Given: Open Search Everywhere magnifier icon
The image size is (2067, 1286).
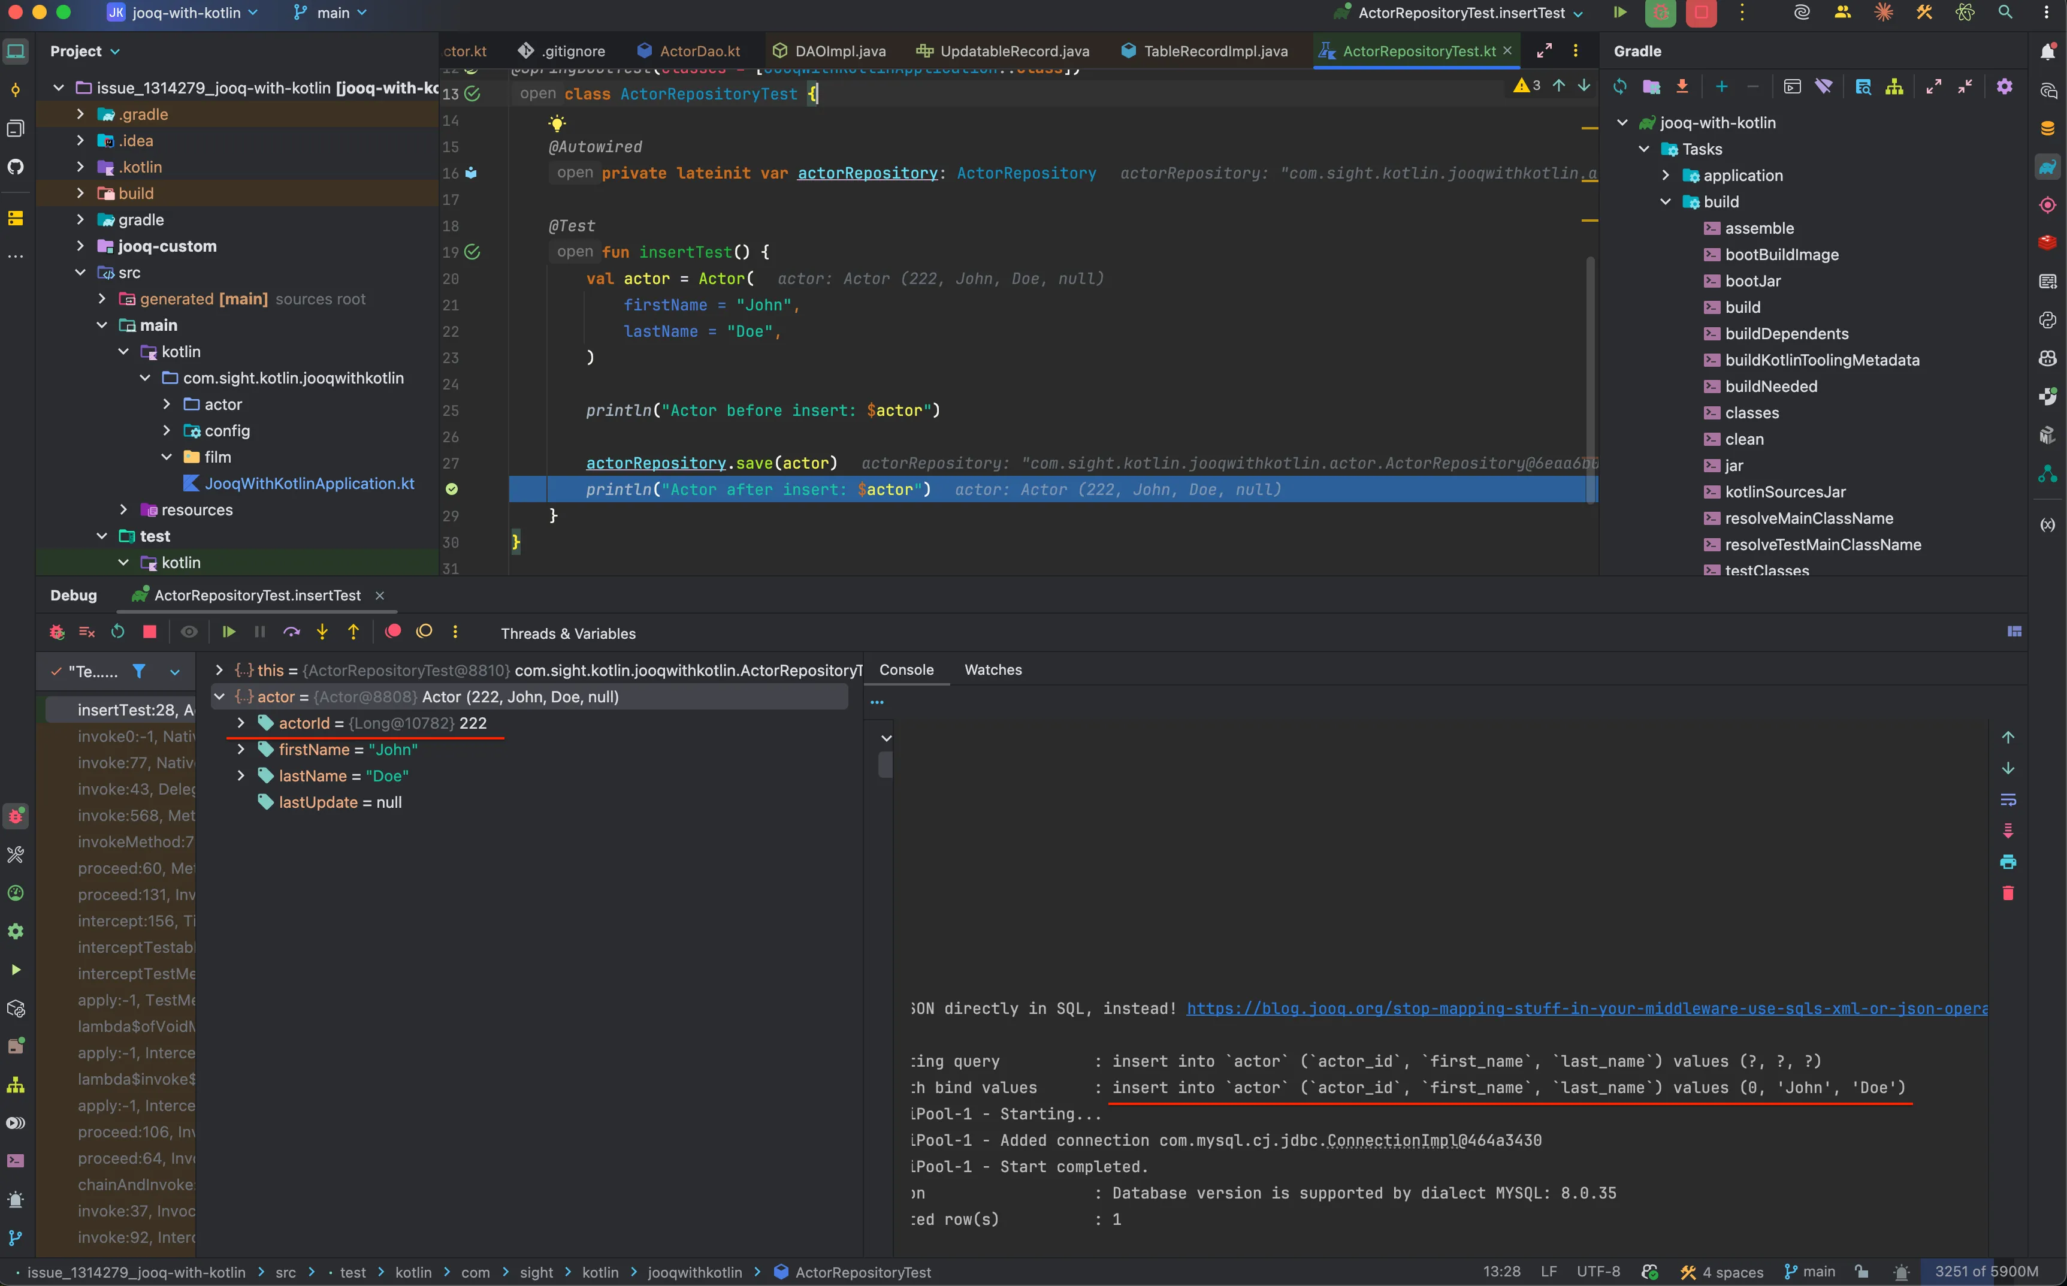Looking at the screenshot, I should (x=2005, y=13).
